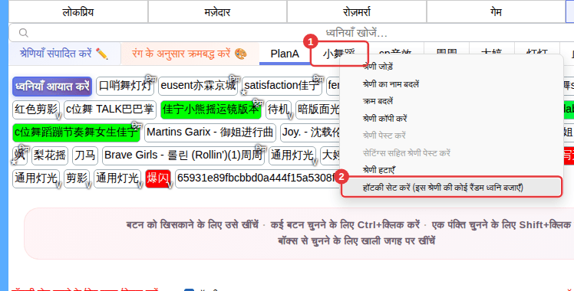574x291 pixels.
Task: Click the V badge on 爆闪 button
Action: (x=170, y=185)
